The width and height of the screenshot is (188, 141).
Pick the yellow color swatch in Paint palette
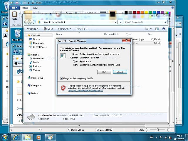point(146,12)
